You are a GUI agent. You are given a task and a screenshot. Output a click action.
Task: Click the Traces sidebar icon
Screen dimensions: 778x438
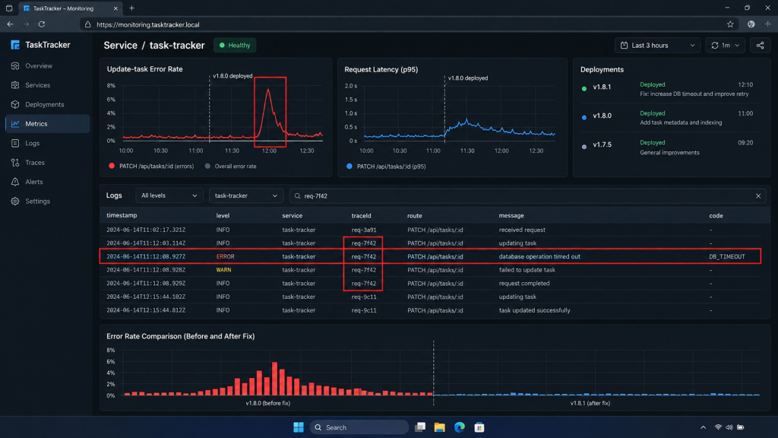pyautogui.click(x=15, y=163)
